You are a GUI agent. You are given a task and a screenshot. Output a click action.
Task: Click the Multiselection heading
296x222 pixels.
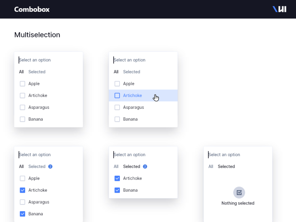(x=37, y=35)
